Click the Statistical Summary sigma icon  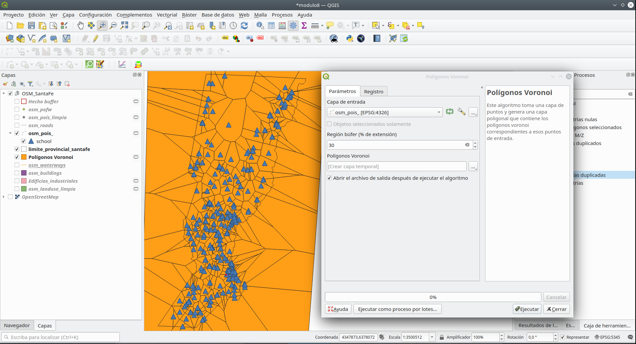pyautogui.click(x=304, y=25)
